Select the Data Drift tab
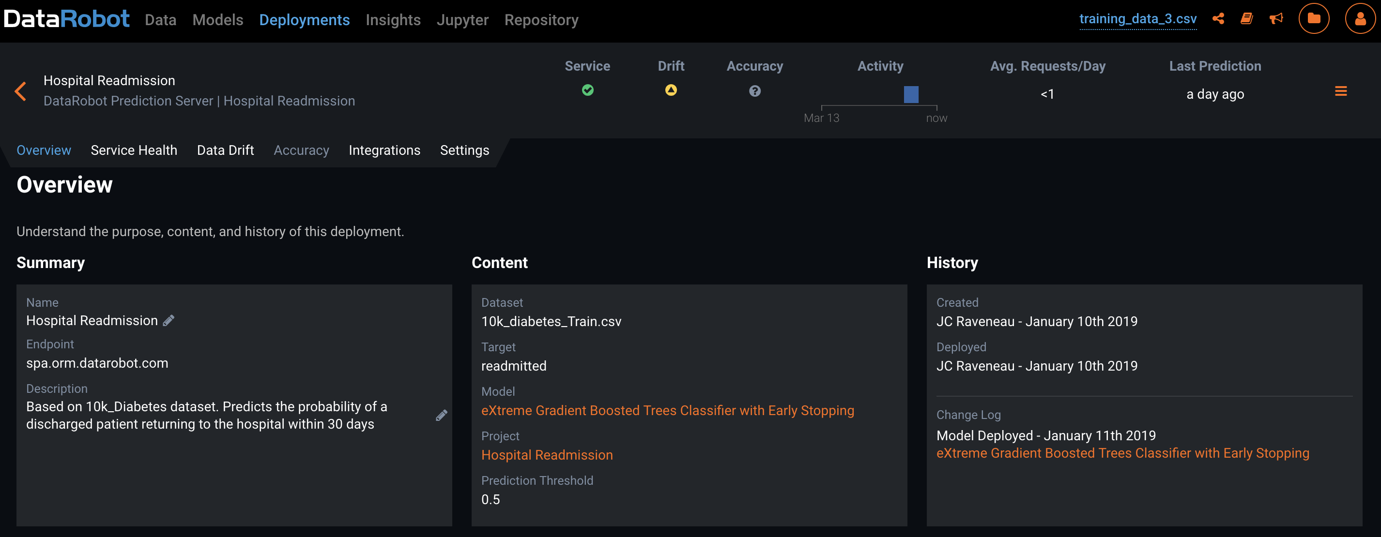This screenshot has width=1381, height=537. [x=226, y=149]
